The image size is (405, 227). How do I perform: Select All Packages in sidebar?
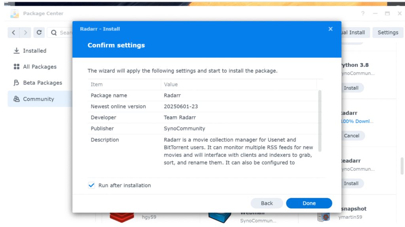(x=40, y=67)
